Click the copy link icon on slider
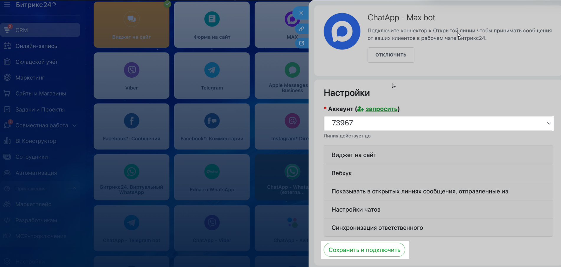 coord(301,29)
